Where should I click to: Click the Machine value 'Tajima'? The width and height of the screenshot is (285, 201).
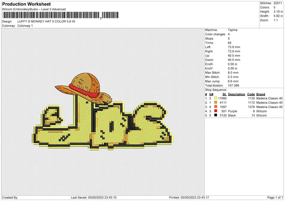pyautogui.click(x=232, y=30)
